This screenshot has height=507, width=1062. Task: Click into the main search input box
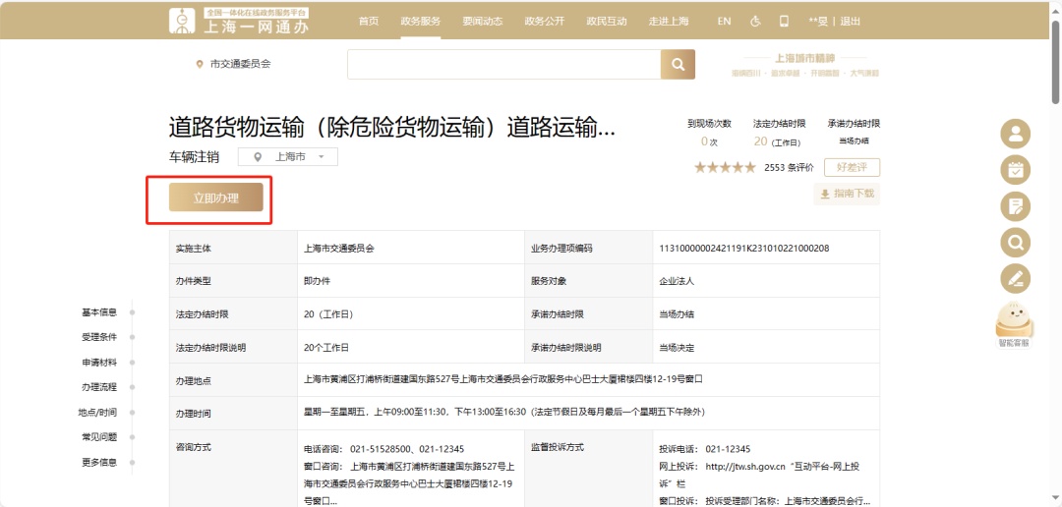coord(502,65)
